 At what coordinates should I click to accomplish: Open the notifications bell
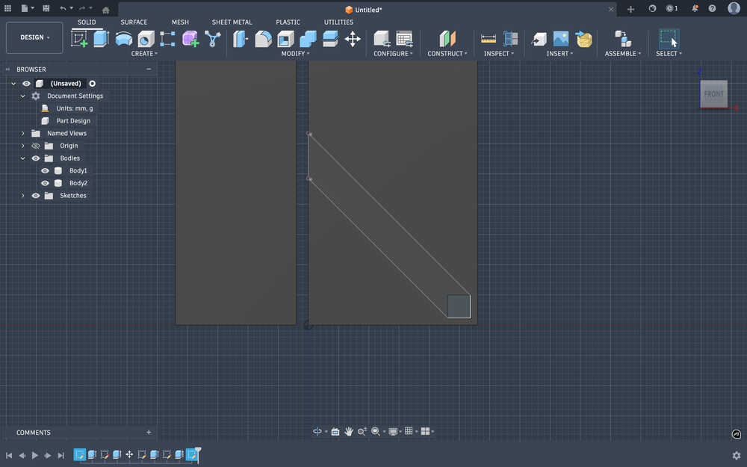[x=695, y=8]
